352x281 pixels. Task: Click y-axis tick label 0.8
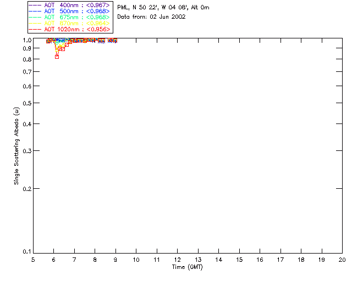[27, 59]
